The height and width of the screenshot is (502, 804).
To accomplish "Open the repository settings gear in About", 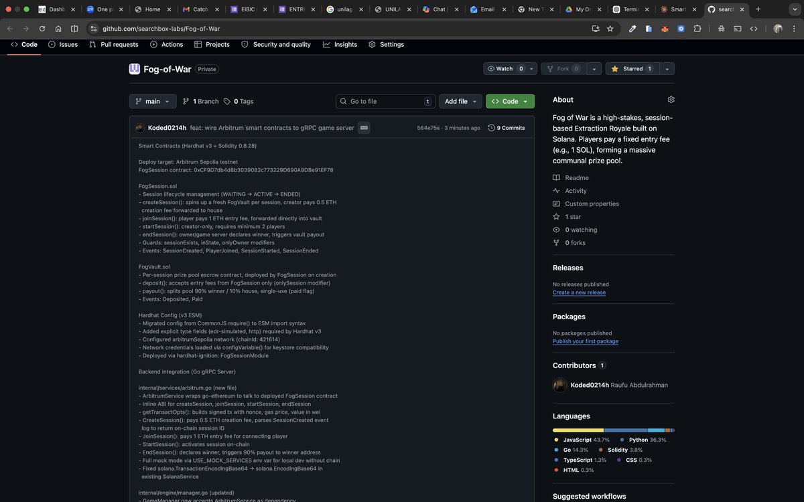I will 671,100.
